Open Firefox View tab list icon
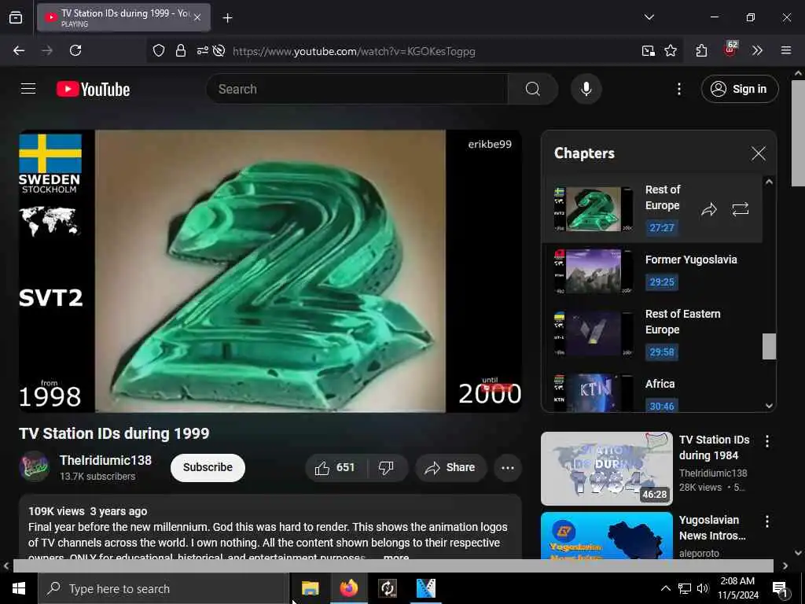The width and height of the screenshot is (805, 604). click(16, 18)
